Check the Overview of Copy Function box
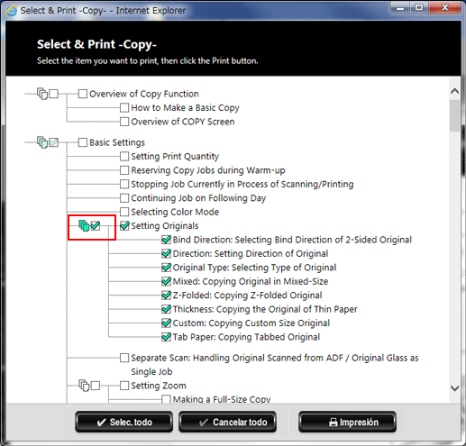This screenshot has height=446, width=466. [83, 94]
